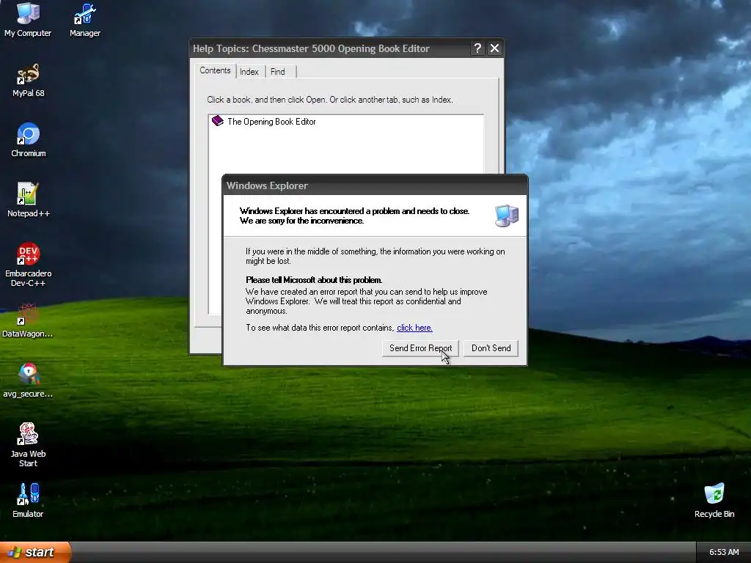This screenshot has width=751, height=563.
Task: Switch to the Contents tab
Action: point(215,70)
